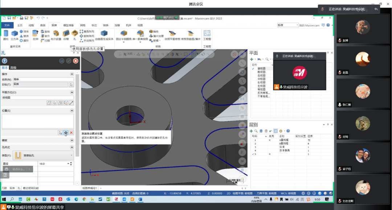Click the print icon in quick access toolbar
Screen dimensions: 392x210
tap(21, 18)
